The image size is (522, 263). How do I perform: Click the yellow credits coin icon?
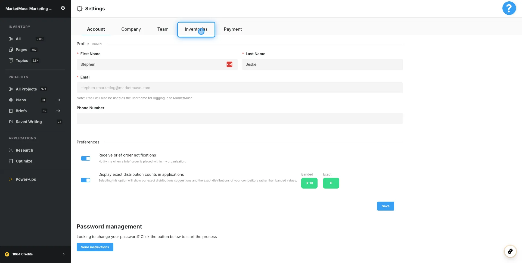(x=7, y=254)
